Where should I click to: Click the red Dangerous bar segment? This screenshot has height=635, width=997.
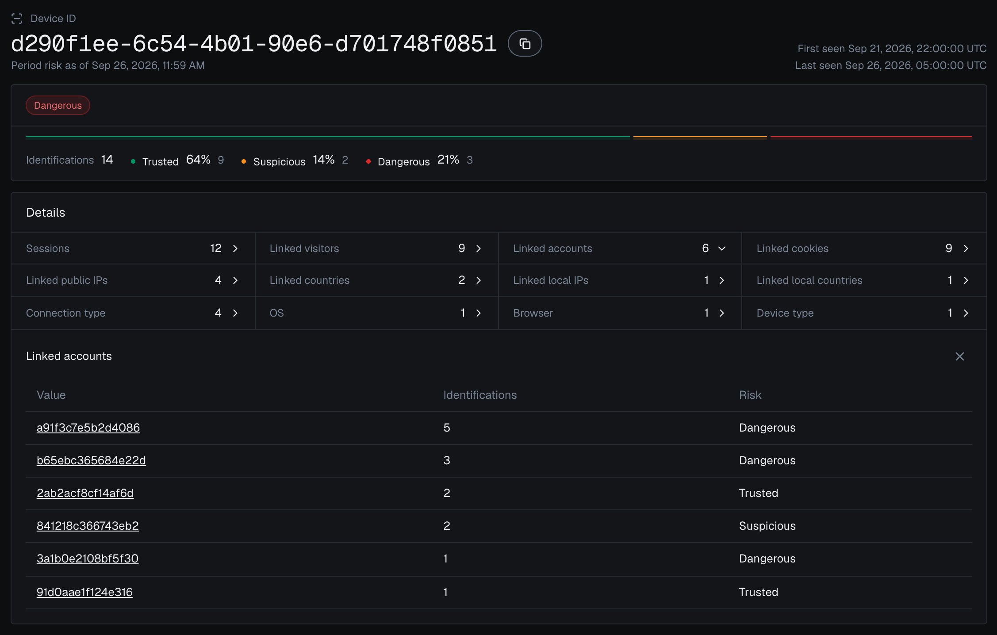(871, 137)
